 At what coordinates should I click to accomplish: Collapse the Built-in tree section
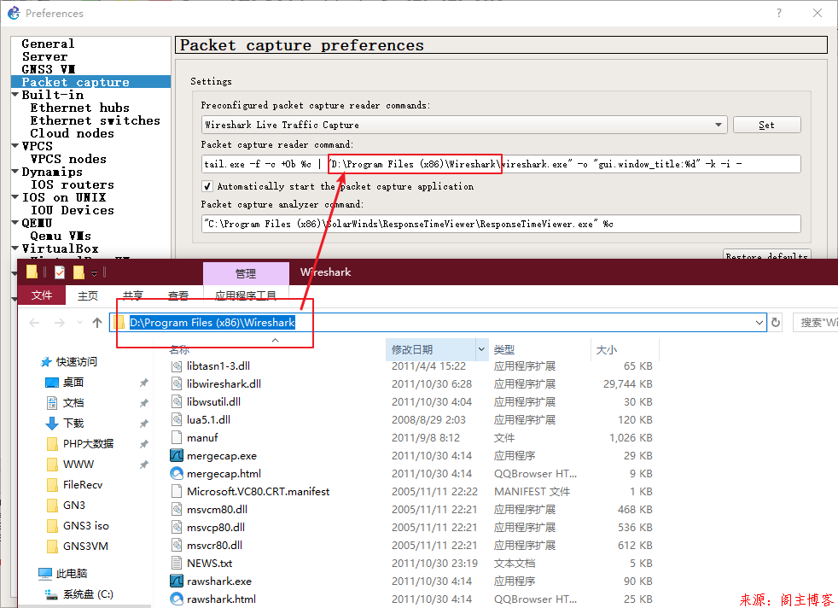point(15,95)
